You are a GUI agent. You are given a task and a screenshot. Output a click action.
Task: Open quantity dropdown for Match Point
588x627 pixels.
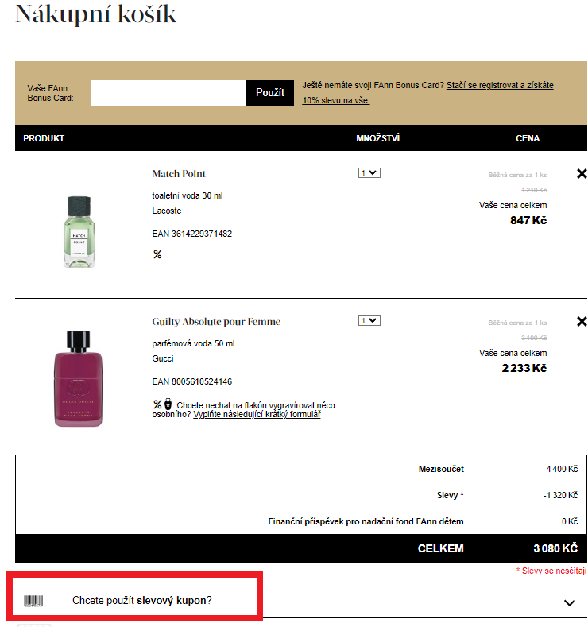(x=369, y=172)
